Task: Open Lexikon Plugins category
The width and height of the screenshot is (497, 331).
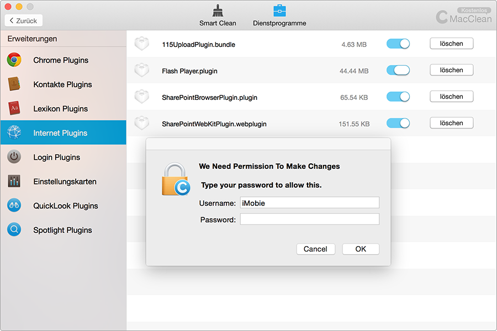Action: pyautogui.click(x=64, y=109)
